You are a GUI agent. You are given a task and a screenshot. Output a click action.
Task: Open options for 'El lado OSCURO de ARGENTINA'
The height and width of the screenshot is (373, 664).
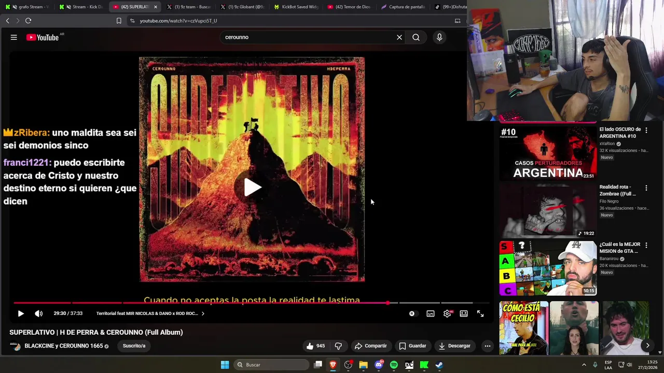(646, 131)
